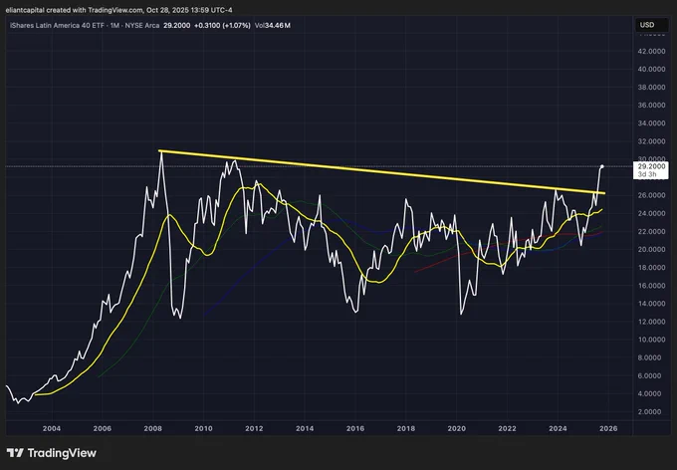Click the 14.0000 price axis label
677x470 pixels.
pos(651,304)
